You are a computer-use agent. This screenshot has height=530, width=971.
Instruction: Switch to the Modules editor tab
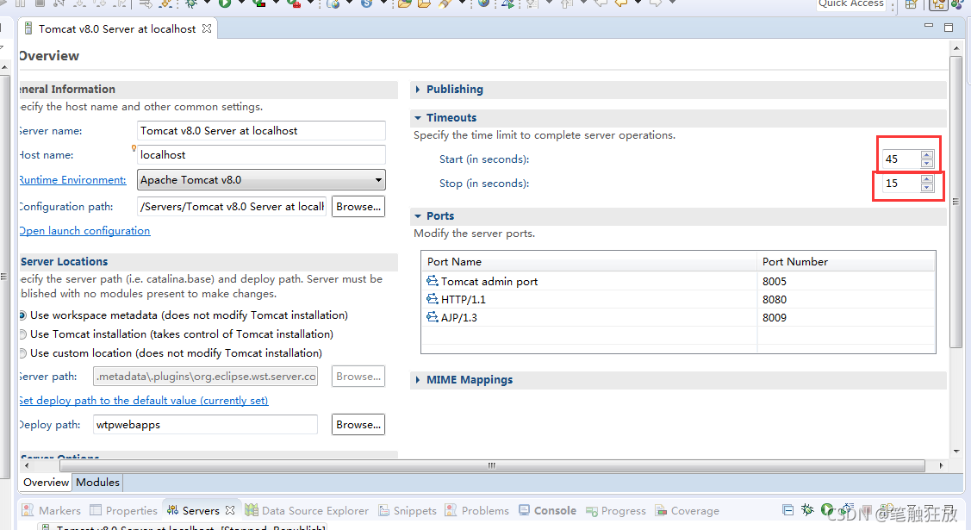[98, 483]
